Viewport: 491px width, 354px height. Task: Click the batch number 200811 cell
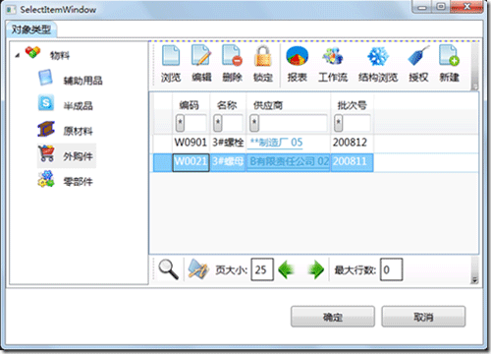(352, 161)
